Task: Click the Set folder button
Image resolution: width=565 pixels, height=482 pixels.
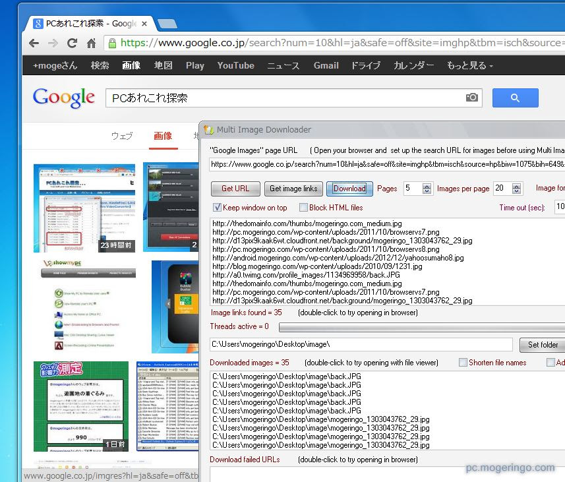Action: pyautogui.click(x=543, y=345)
